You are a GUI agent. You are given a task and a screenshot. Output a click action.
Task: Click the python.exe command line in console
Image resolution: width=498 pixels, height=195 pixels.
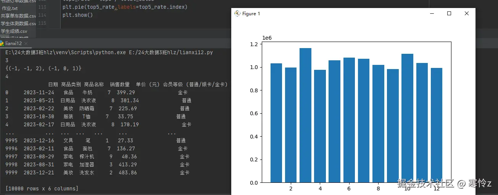(x=109, y=52)
